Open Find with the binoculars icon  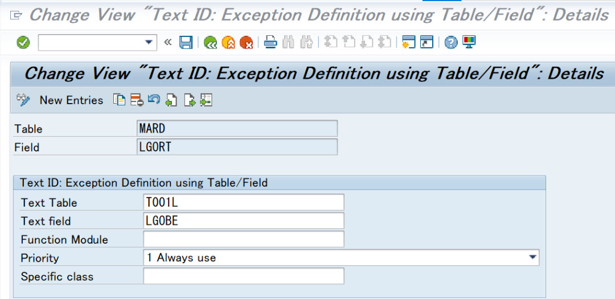[x=288, y=42]
